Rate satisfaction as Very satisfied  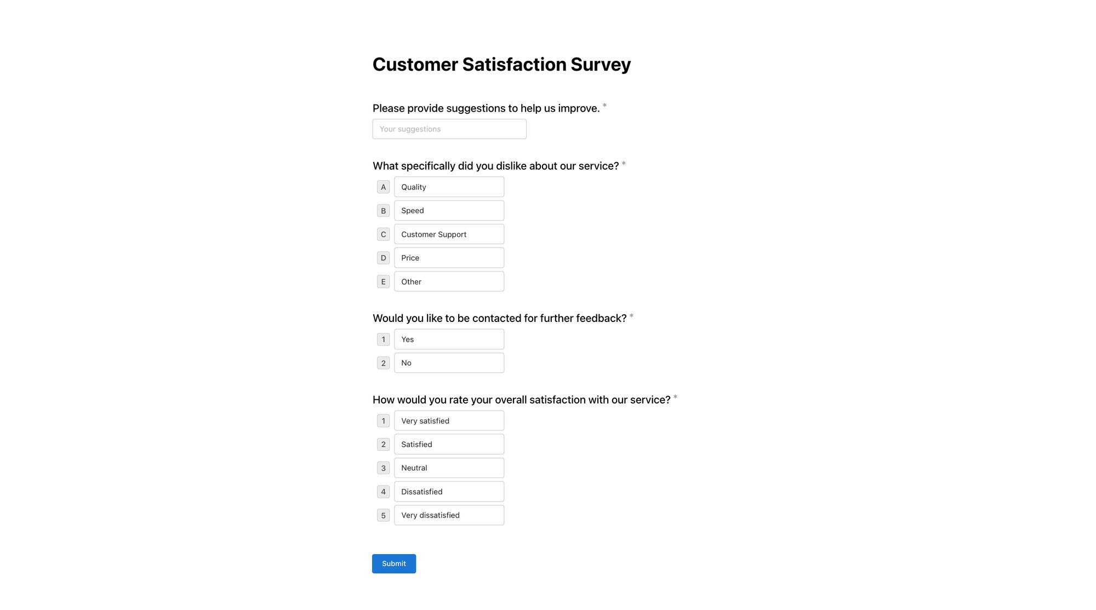coord(449,421)
